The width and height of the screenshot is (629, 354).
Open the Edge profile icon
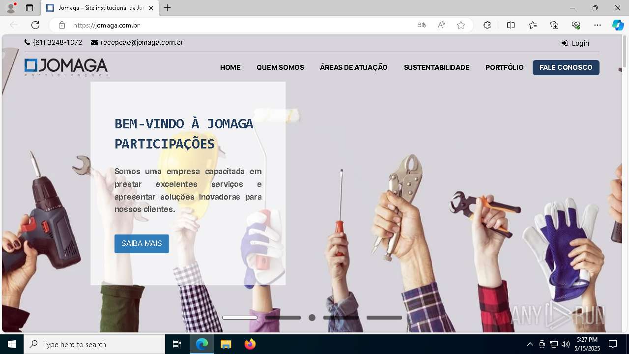point(11,8)
